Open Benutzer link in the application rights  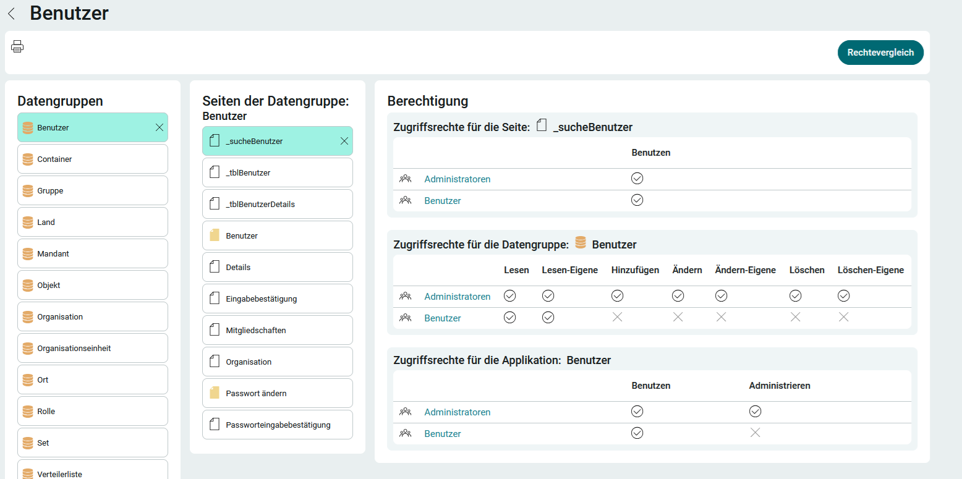[443, 434]
